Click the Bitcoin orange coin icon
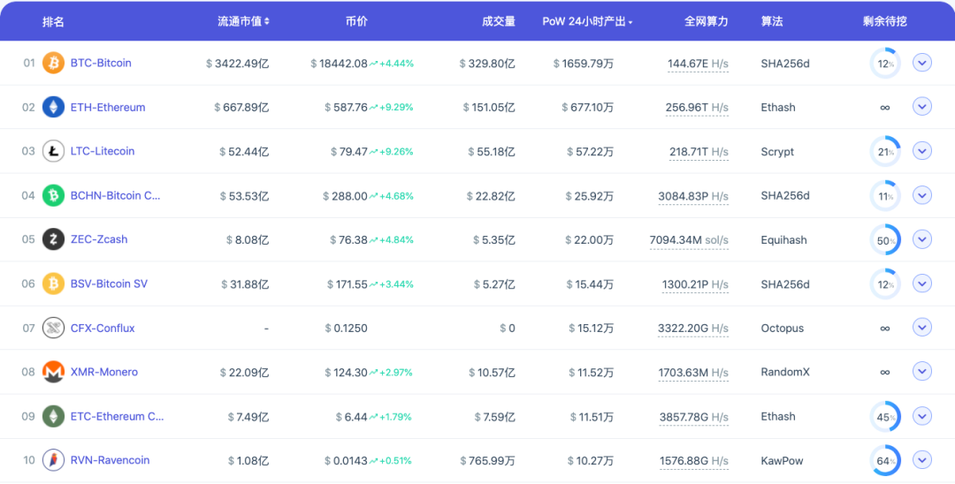955x484 pixels. point(54,64)
